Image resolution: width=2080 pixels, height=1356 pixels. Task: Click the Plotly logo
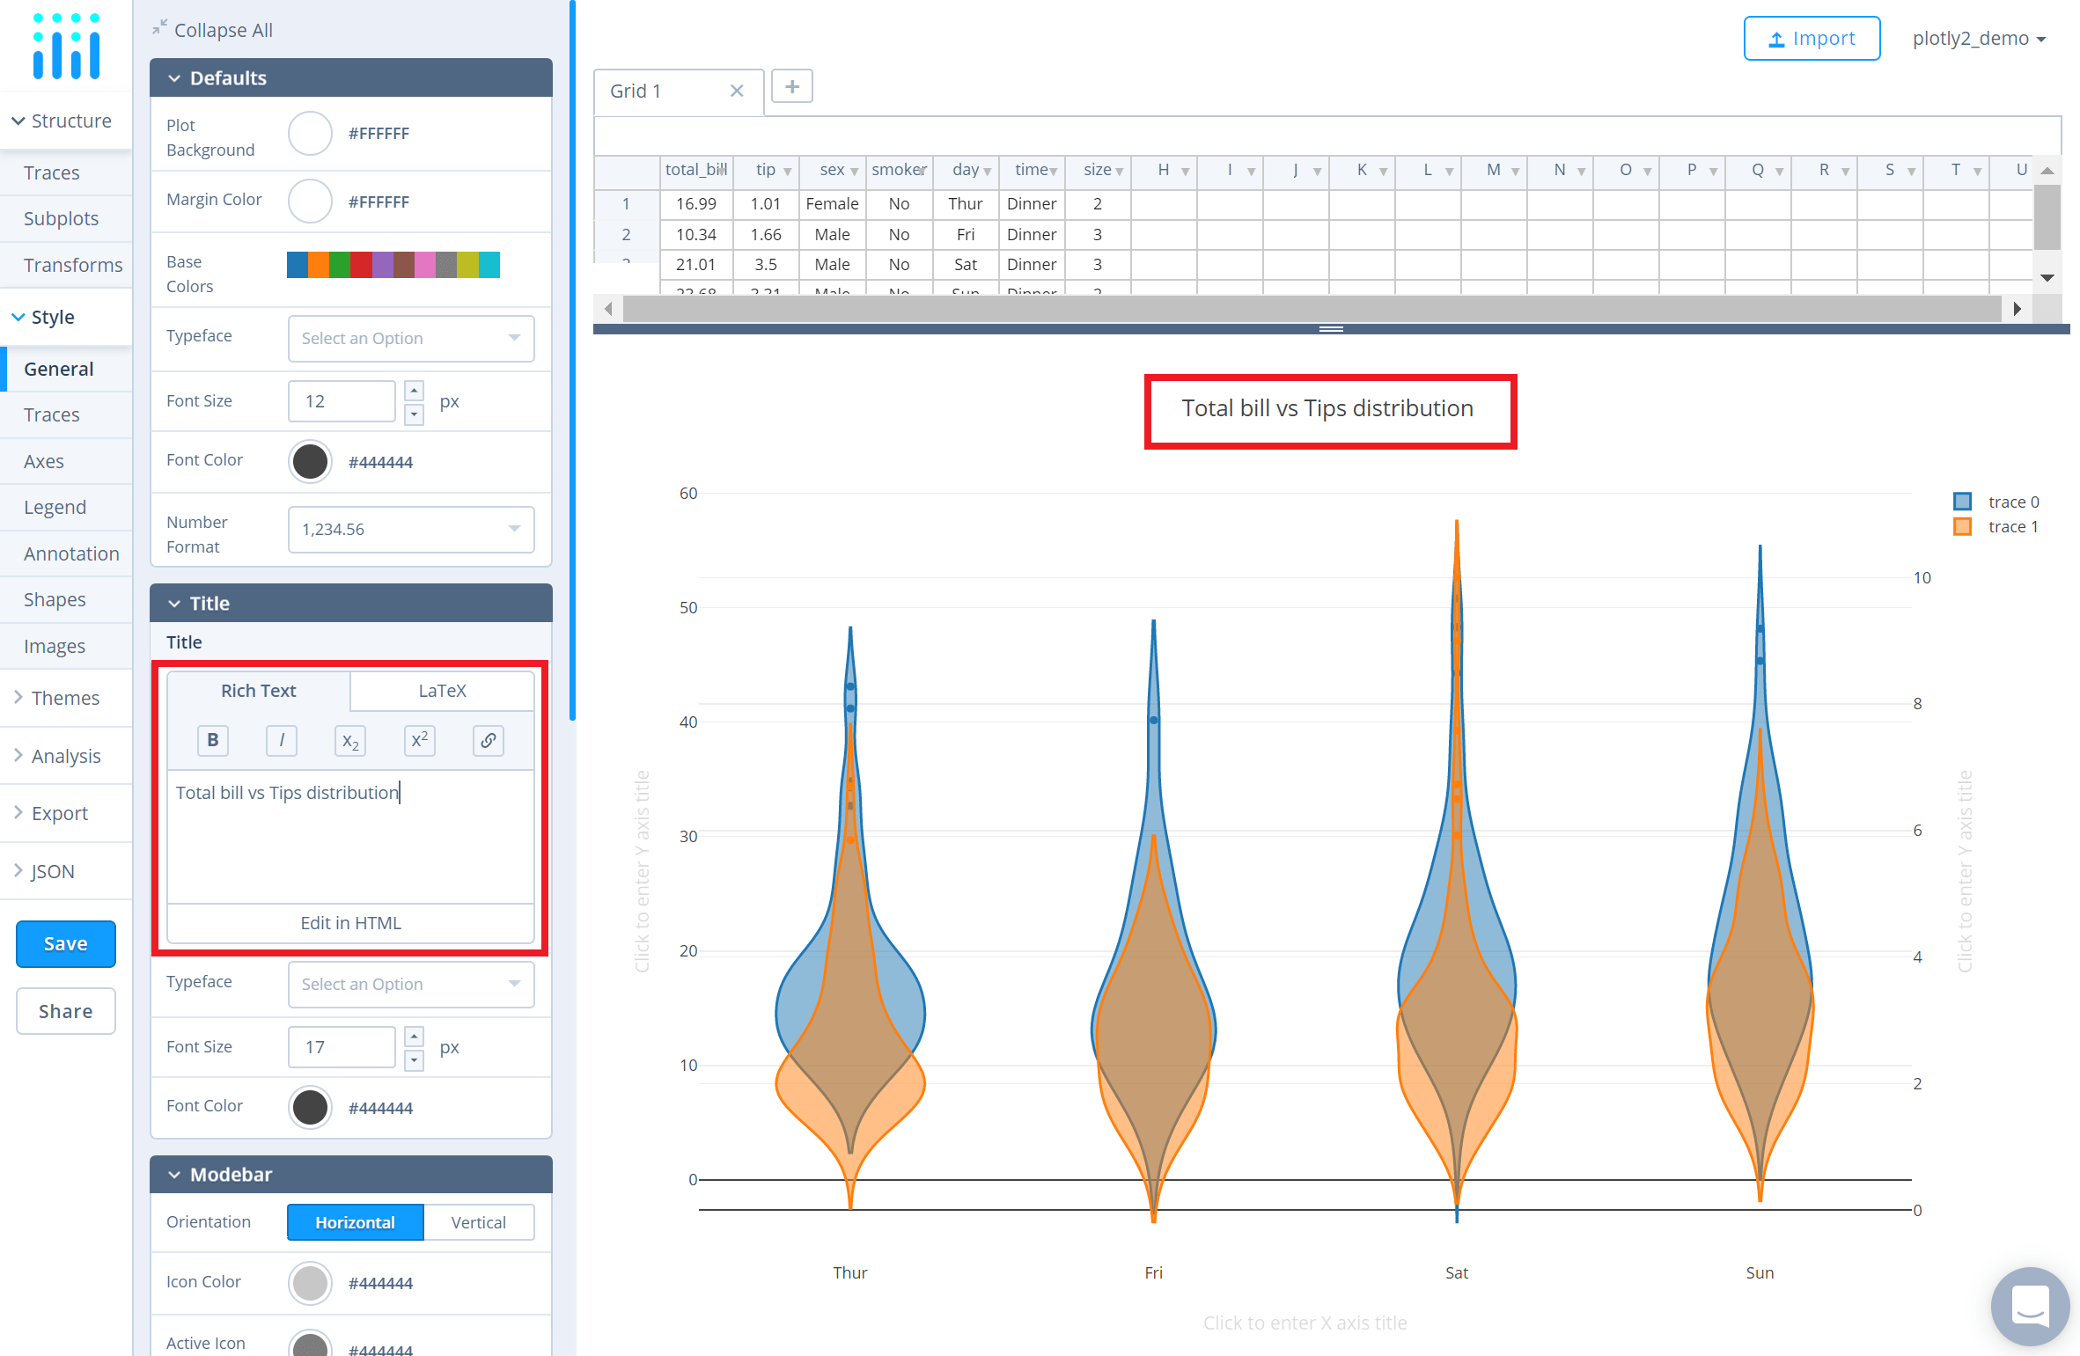coord(65,46)
